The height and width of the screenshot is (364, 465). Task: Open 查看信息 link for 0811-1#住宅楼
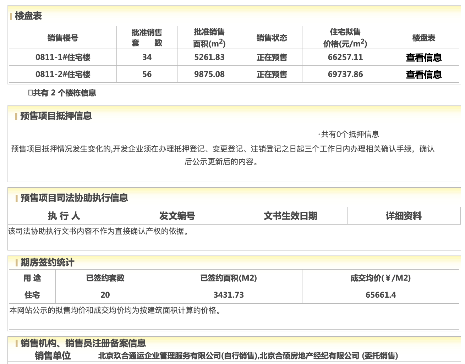(423, 57)
